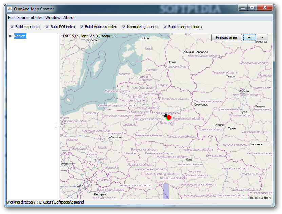
Task: Toggle the Build POI index checkbox
Action: click(x=47, y=27)
